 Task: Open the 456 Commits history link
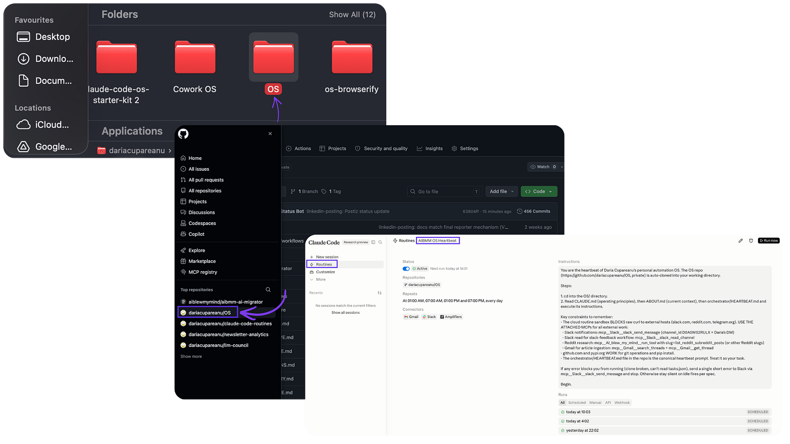(x=534, y=211)
